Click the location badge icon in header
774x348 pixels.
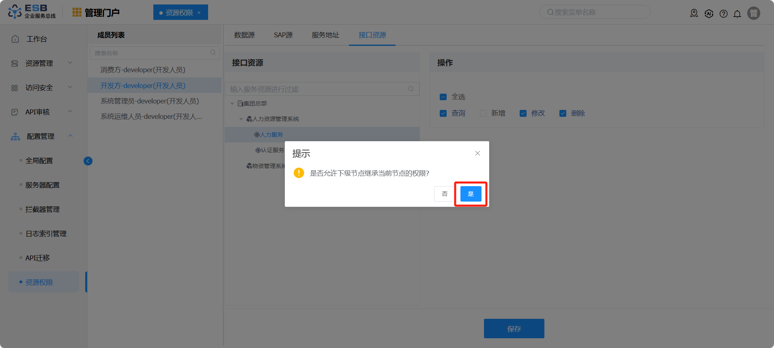pyautogui.click(x=694, y=13)
